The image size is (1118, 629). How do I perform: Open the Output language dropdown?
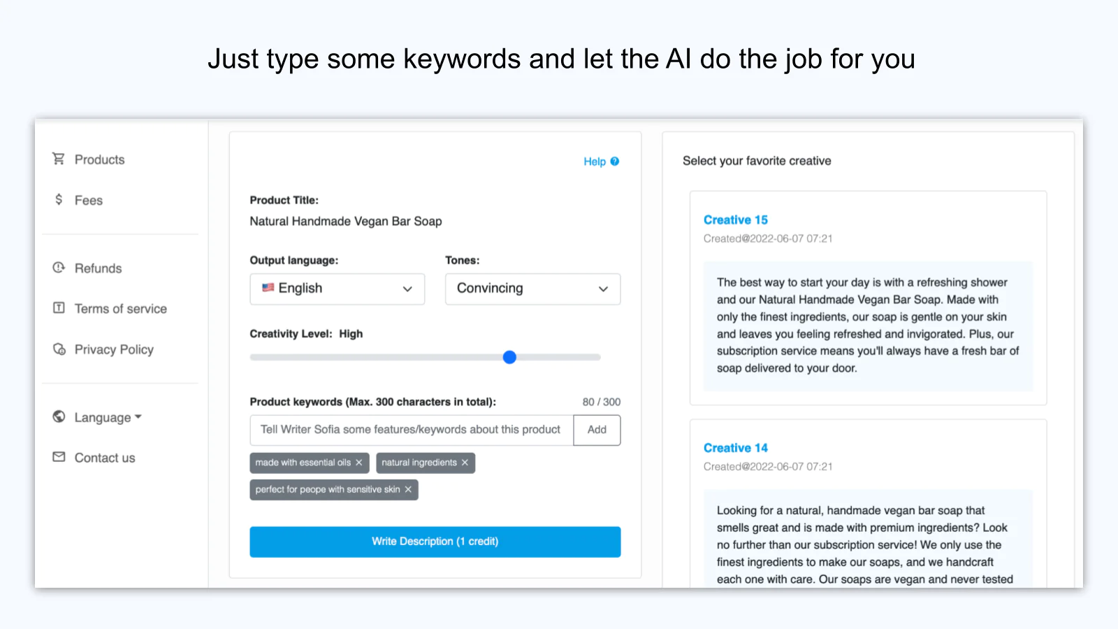(337, 289)
